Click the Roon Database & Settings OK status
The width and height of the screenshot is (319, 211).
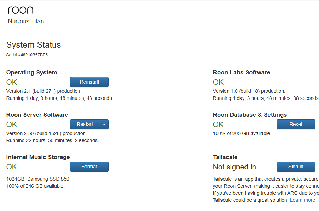tap(218, 125)
